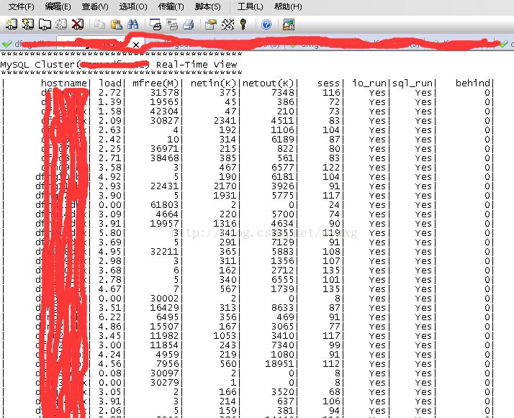Image resolution: width=514 pixels, height=418 pixels.
Task: Click load value 2.72
Action: pos(110,93)
